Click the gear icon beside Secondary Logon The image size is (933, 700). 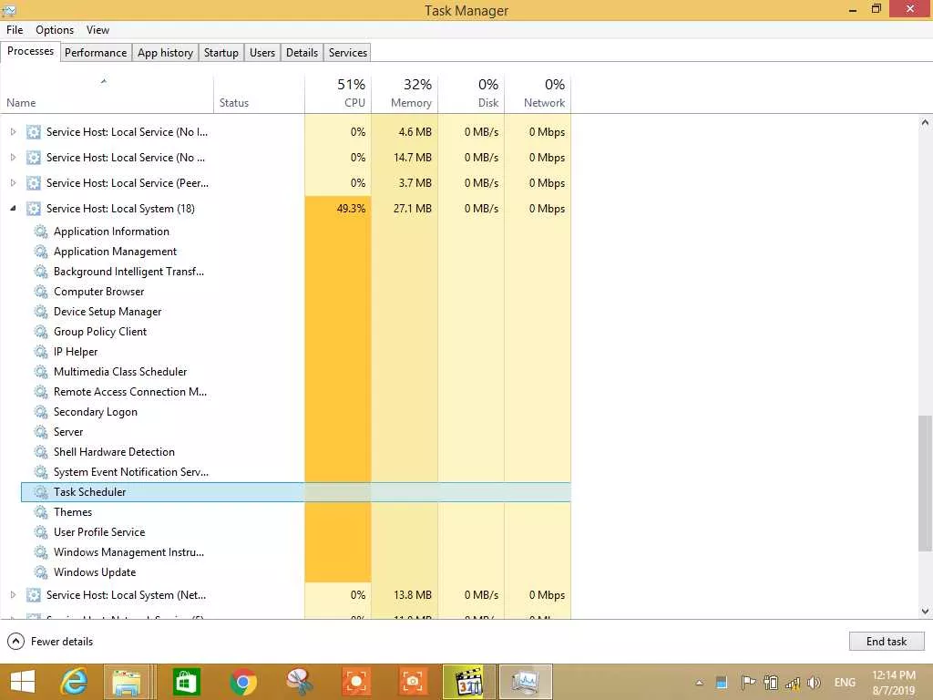click(40, 412)
